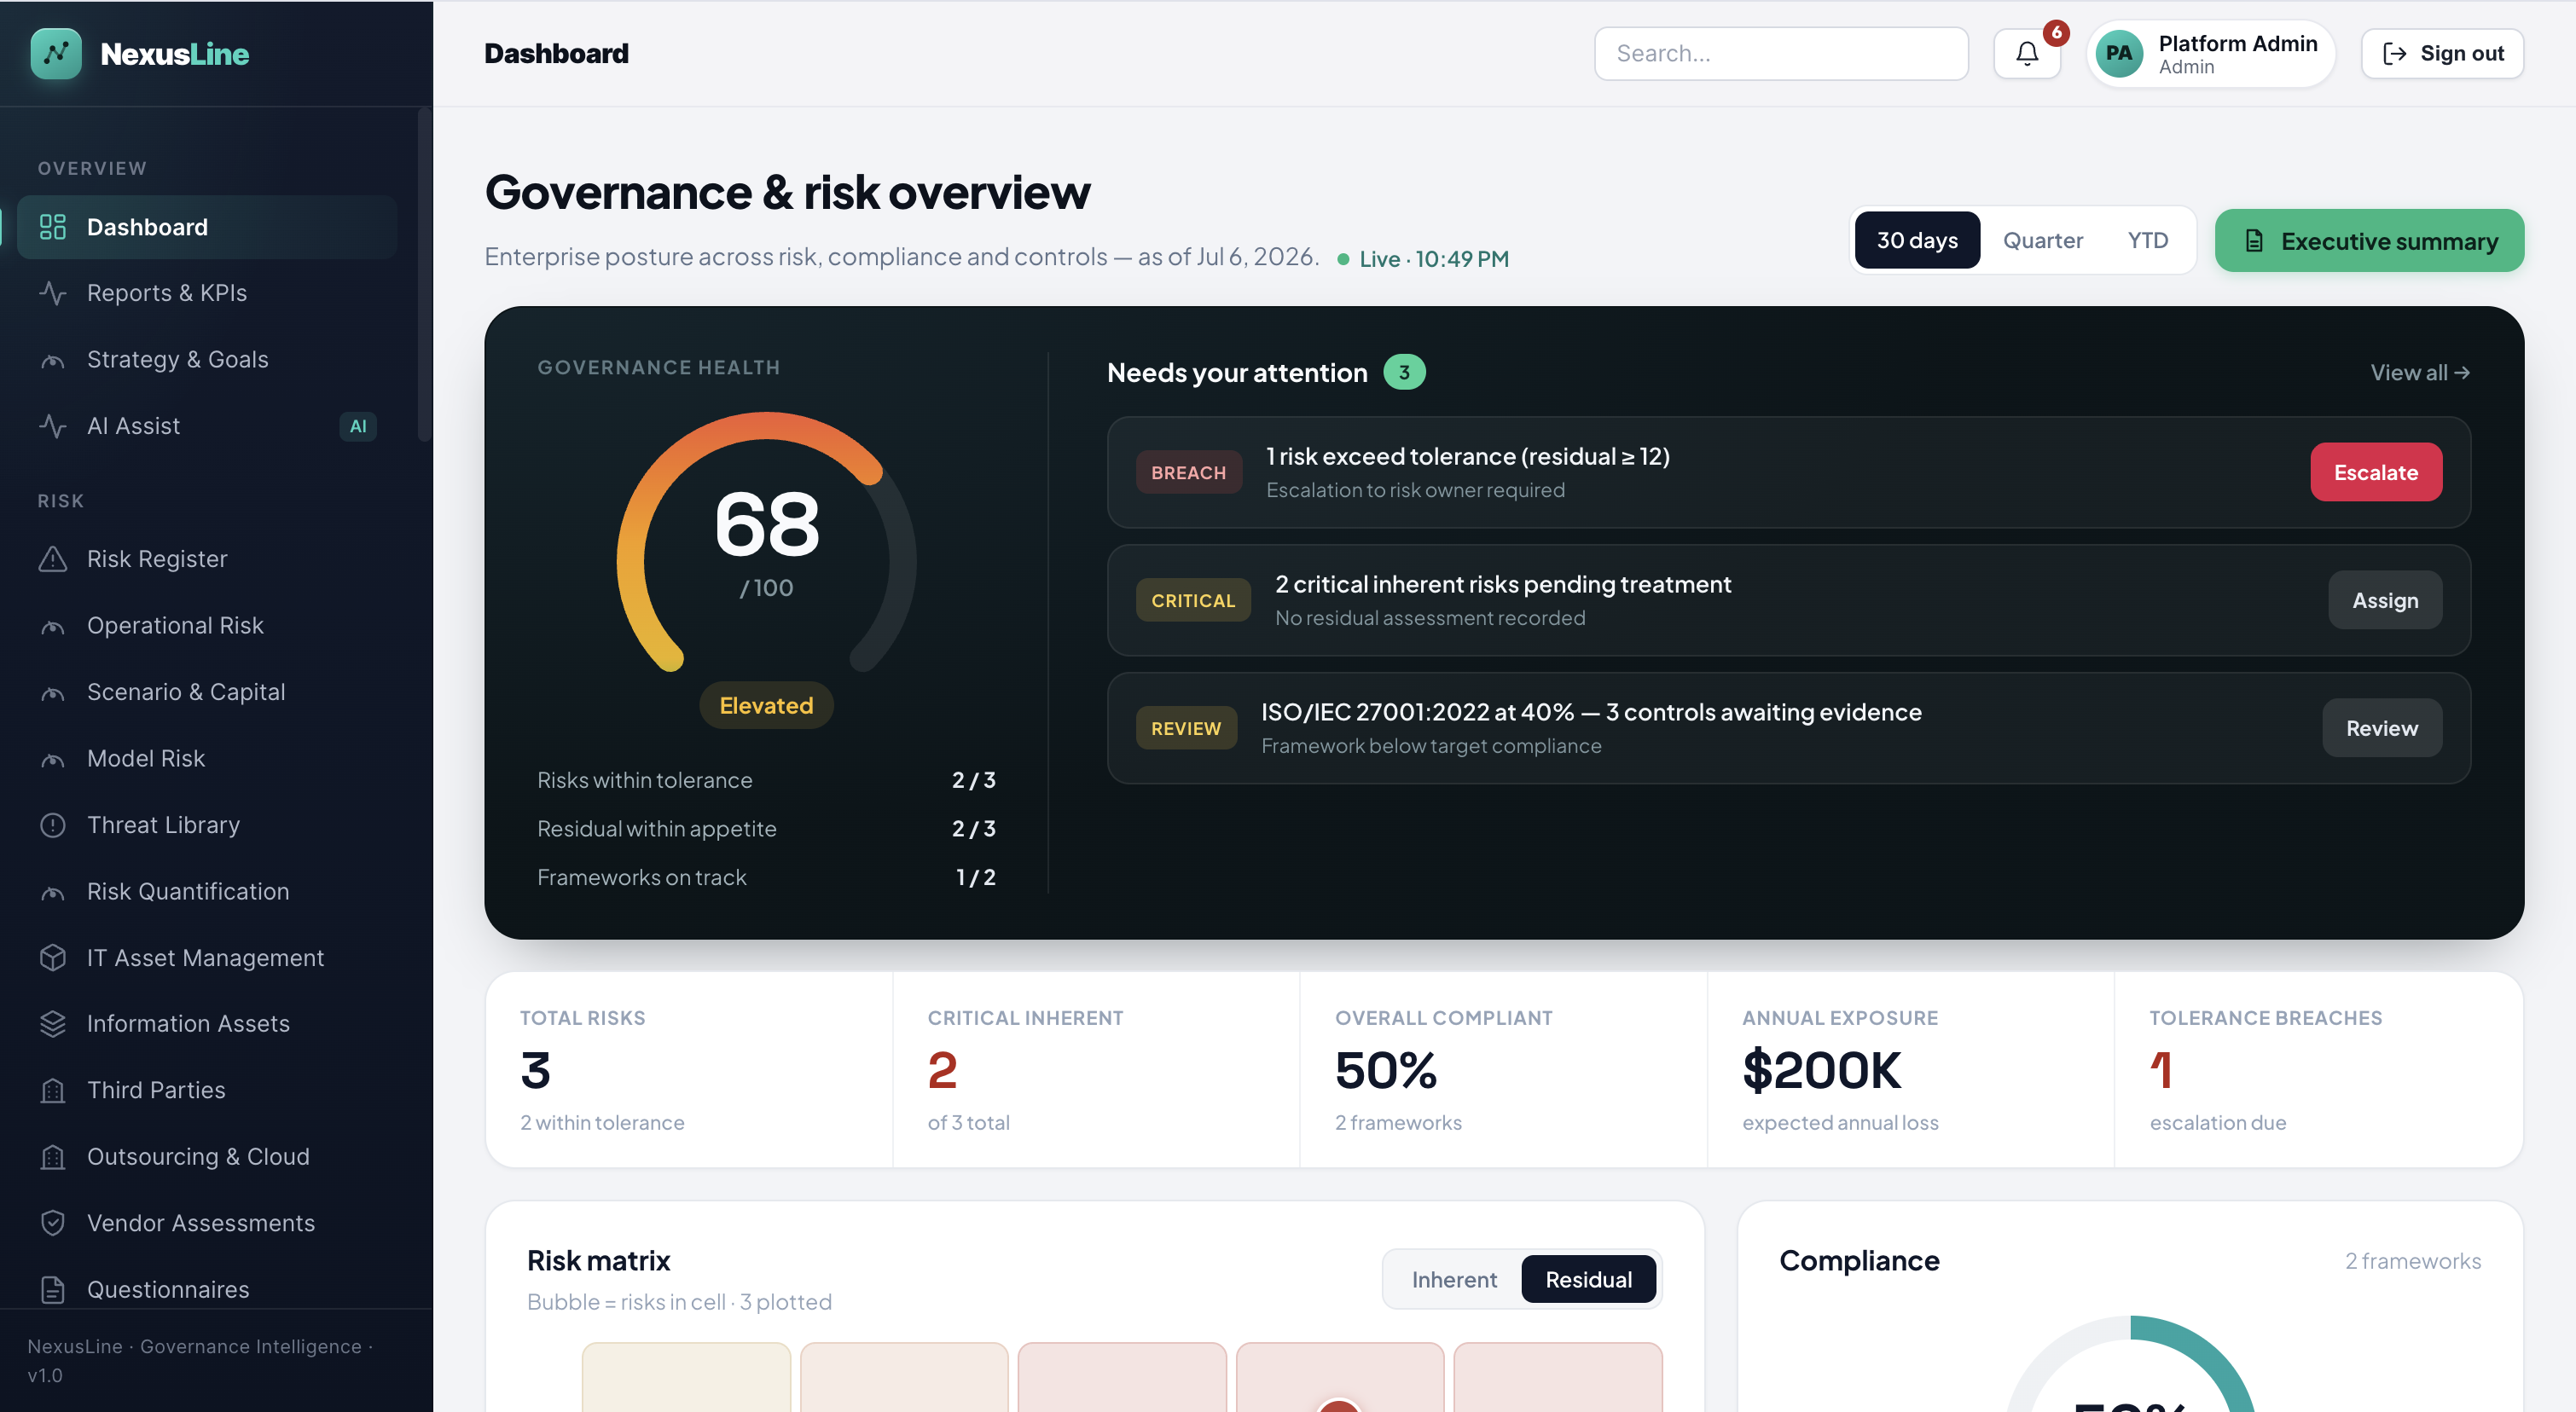The height and width of the screenshot is (1412, 2576).
Task: Click the Information Assets layers icon
Action: pyautogui.click(x=53, y=1023)
